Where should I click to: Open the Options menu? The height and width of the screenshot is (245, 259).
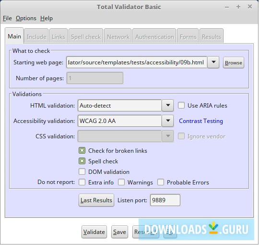26,18
